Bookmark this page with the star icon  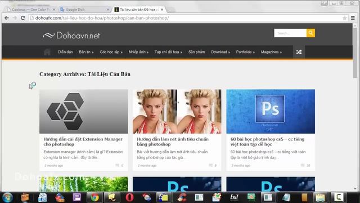[x=344, y=18]
